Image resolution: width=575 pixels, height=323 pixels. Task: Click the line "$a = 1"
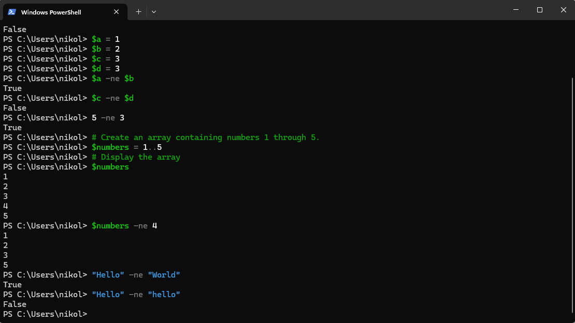[106, 39]
